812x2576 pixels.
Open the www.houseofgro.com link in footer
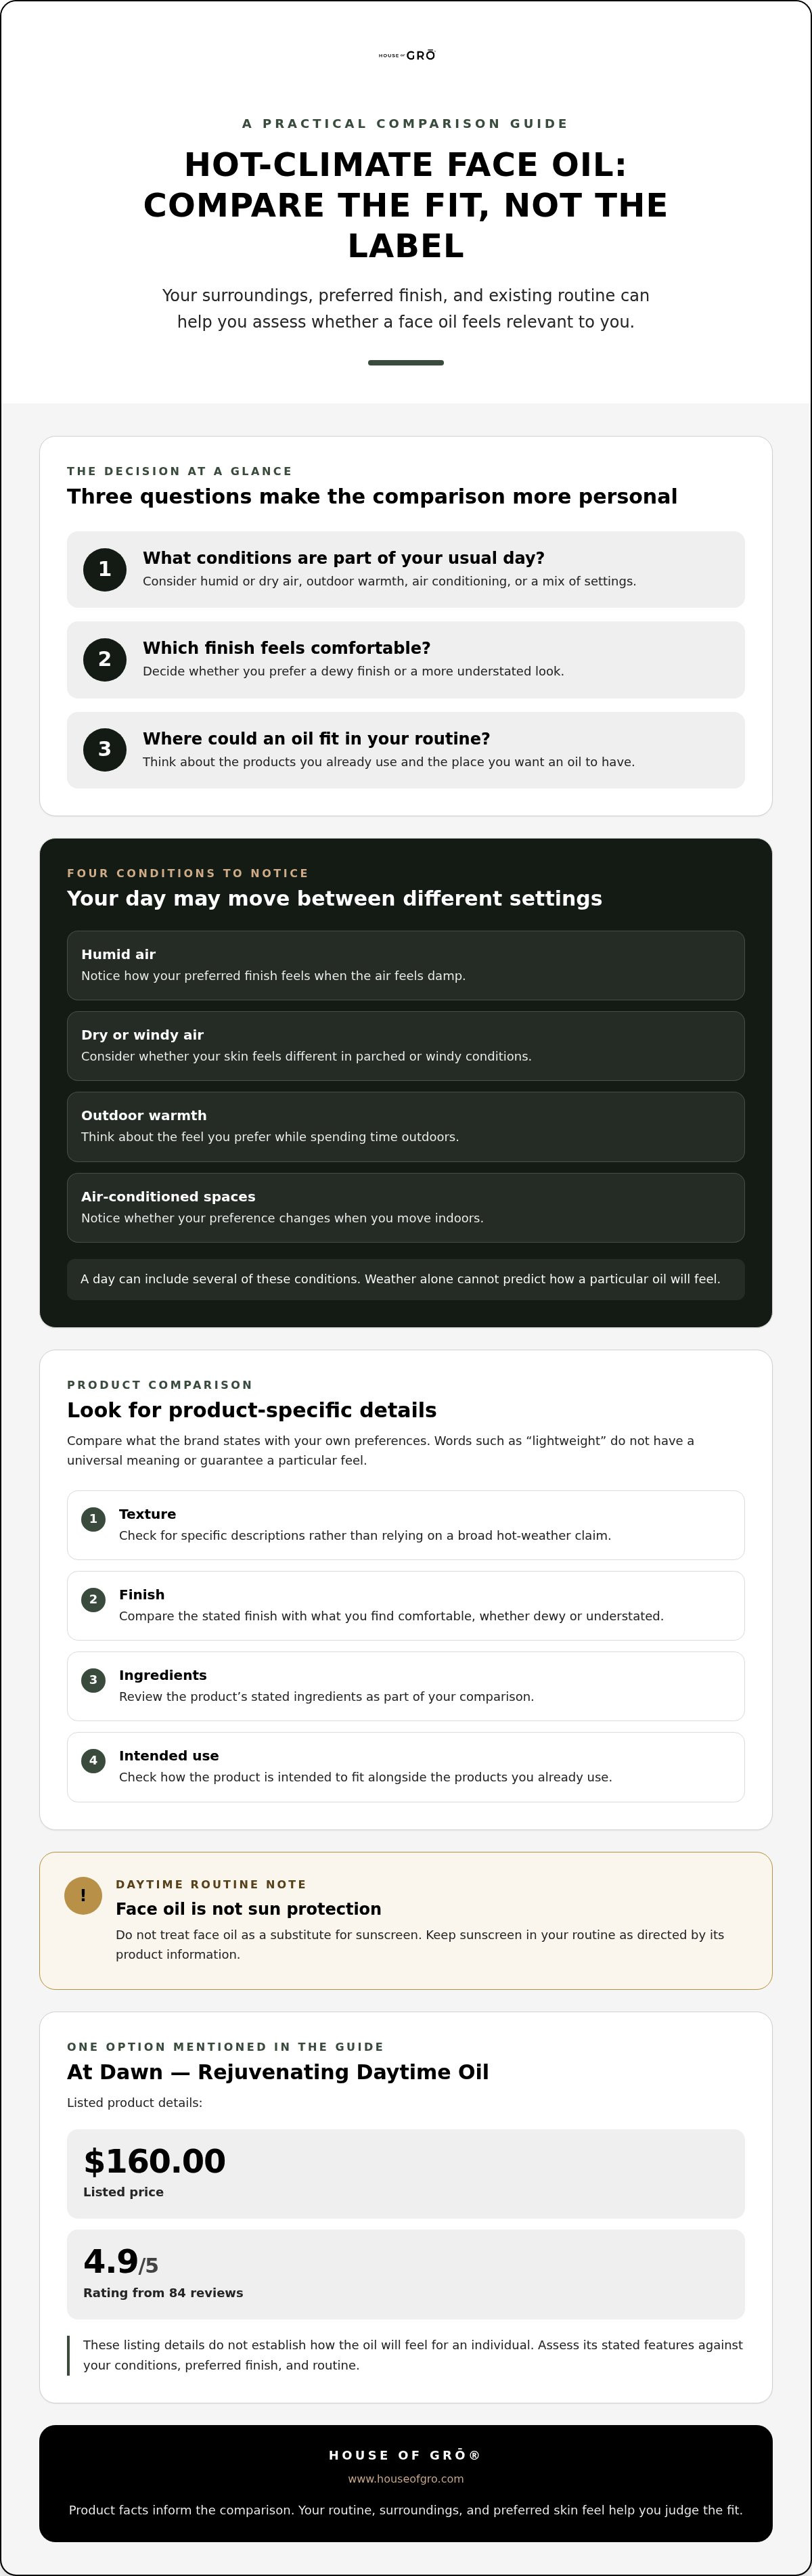click(406, 2478)
